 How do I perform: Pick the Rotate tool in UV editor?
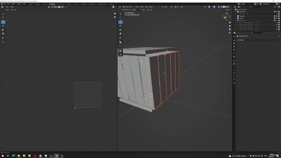tap(3, 26)
